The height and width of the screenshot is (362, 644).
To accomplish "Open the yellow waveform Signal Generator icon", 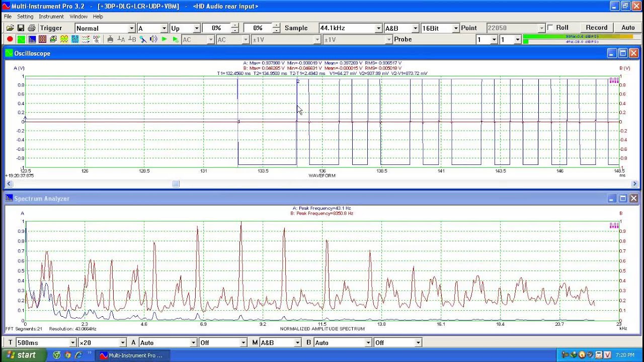I will (64, 39).
